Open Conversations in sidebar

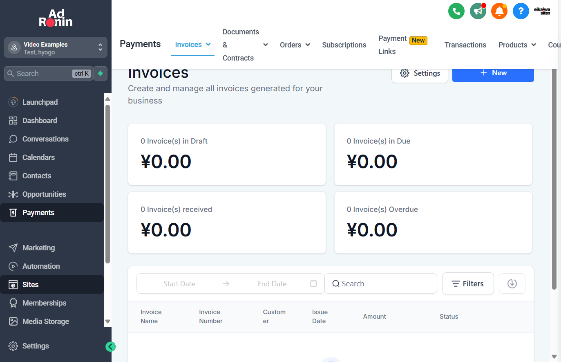tap(52, 139)
